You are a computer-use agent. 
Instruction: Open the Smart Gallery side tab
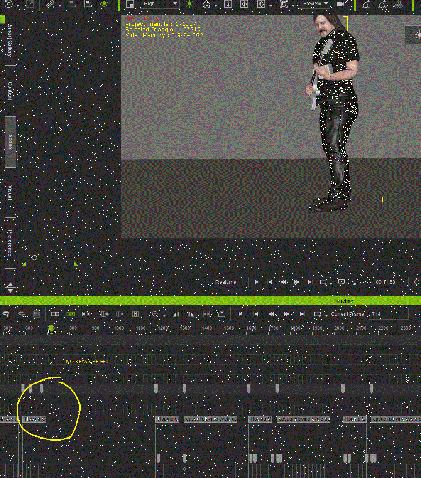click(10, 41)
